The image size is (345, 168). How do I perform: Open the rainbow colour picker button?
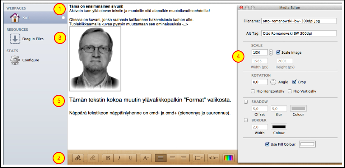[x=229, y=158]
